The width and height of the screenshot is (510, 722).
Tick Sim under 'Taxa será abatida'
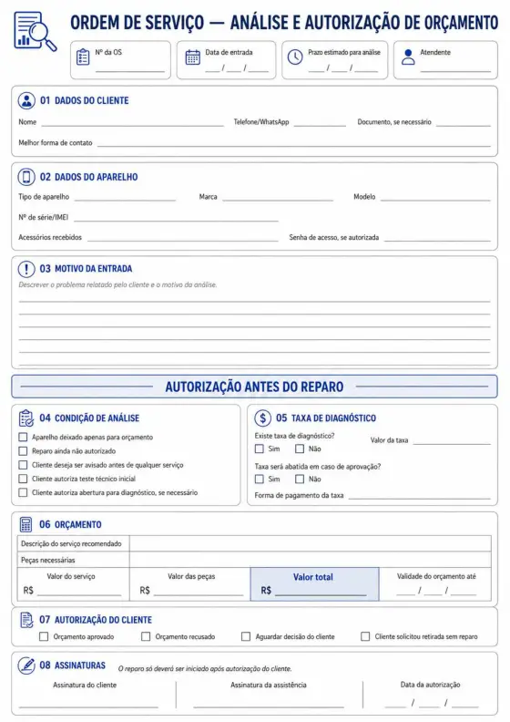coord(260,479)
